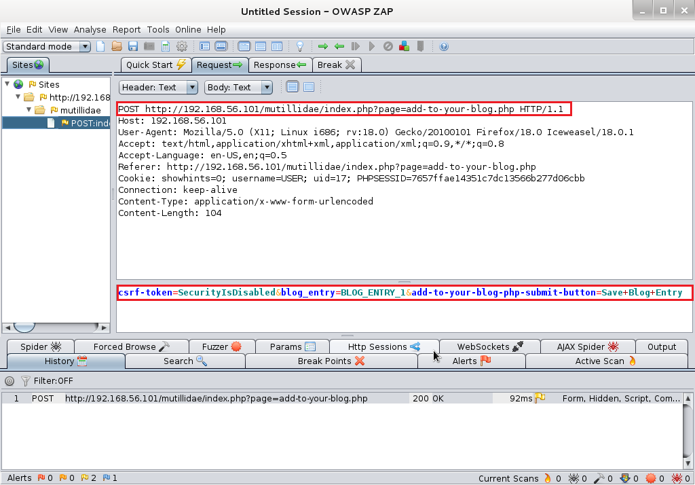
Task: Click the lightbulb icon in the toolbar
Action: tap(299, 46)
